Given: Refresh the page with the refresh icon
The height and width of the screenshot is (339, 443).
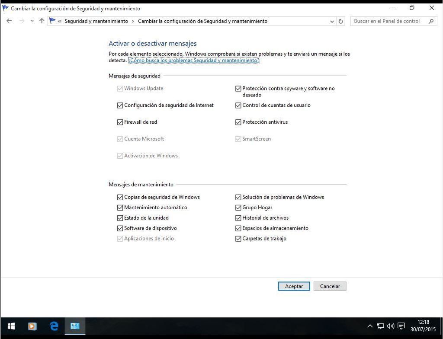Looking at the screenshot, I should point(341,21).
